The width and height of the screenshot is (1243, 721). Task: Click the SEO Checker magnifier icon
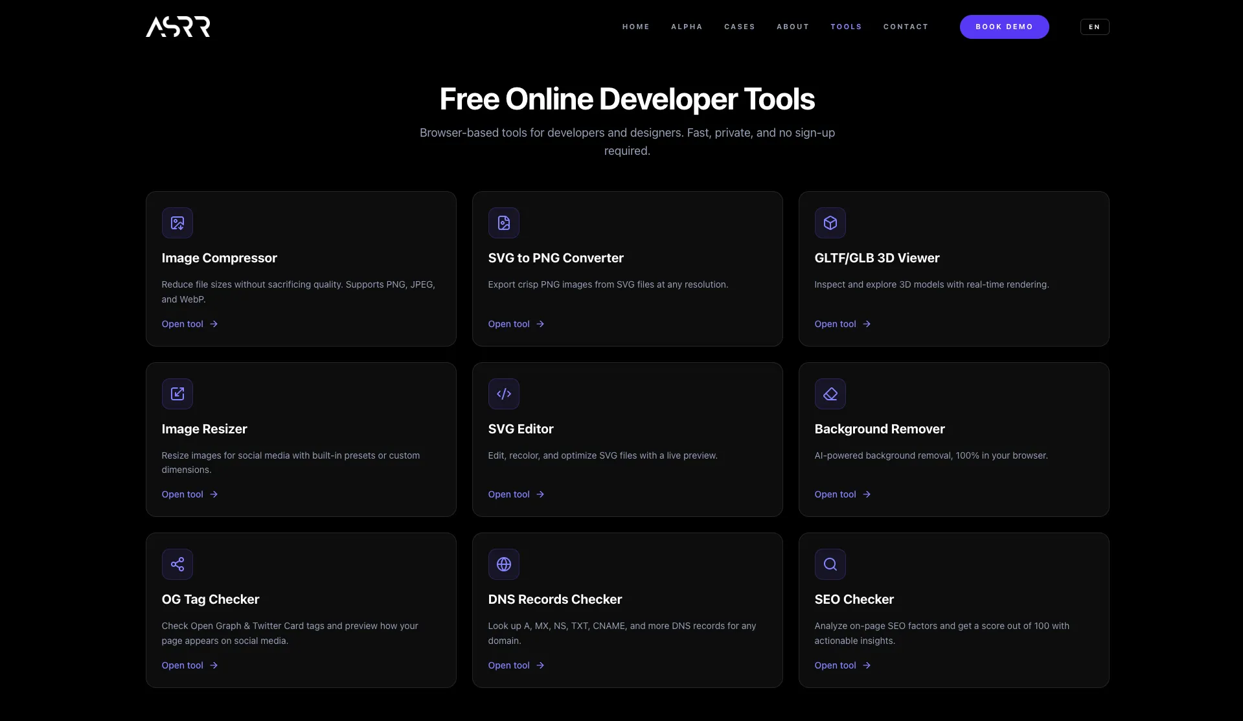(x=830, y=564)
